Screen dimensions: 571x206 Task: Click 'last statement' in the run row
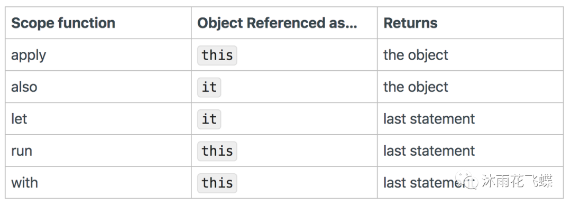pos(429,151)
